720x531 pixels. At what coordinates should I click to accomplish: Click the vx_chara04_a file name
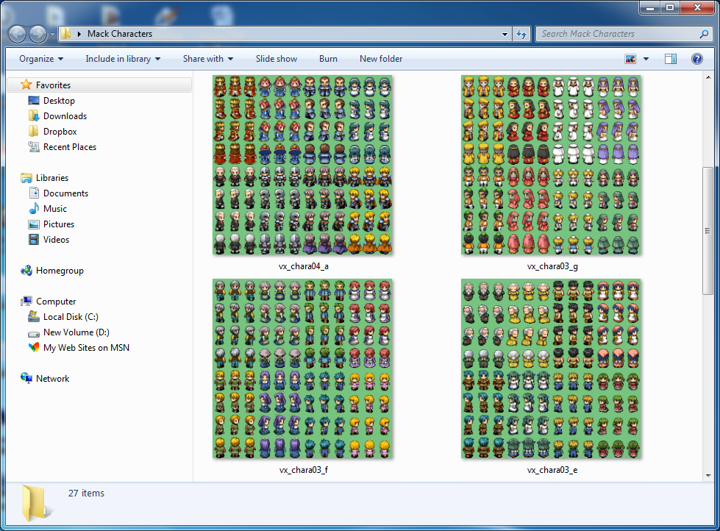pyautogui.click(x=303, y=266)
